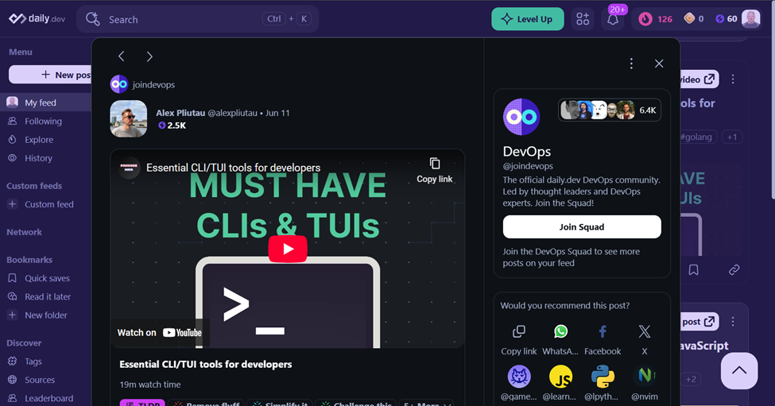Screen dimensions: 775x406
Task: Open Following in sidebar
Action: (x=46, y=121)
